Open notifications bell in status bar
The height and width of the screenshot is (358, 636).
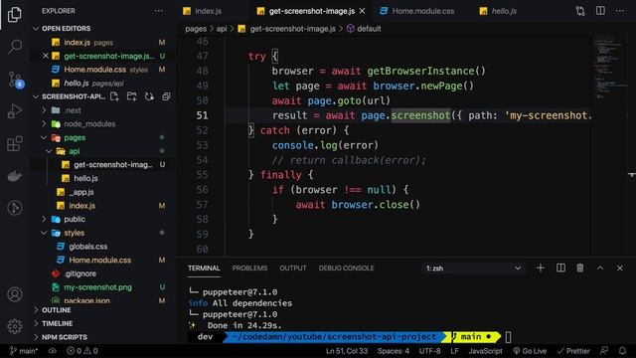[x=623, y=351]
